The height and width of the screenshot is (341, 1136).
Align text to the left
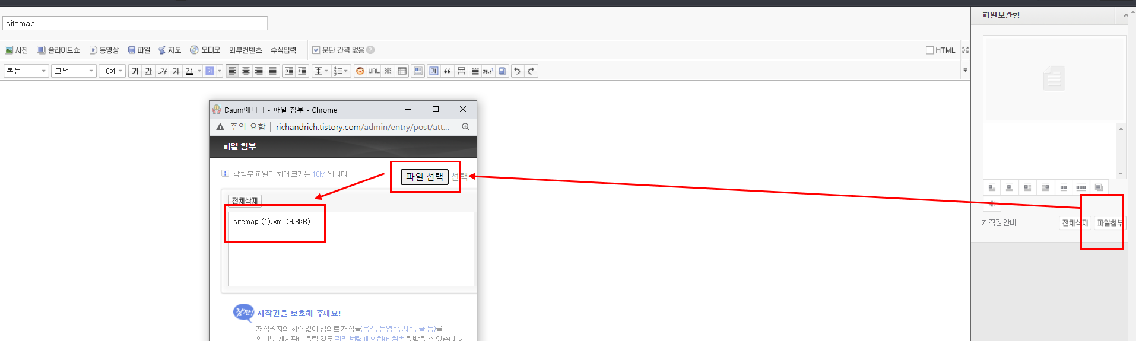tap(232, 71)
